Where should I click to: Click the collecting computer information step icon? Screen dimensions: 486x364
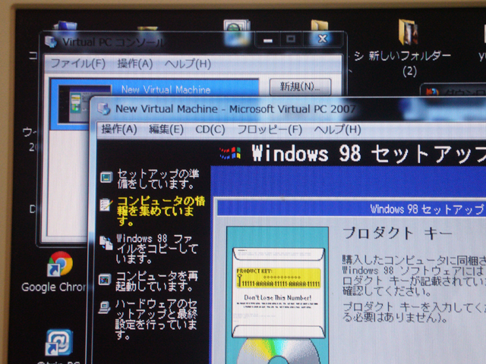coord(106,205)
